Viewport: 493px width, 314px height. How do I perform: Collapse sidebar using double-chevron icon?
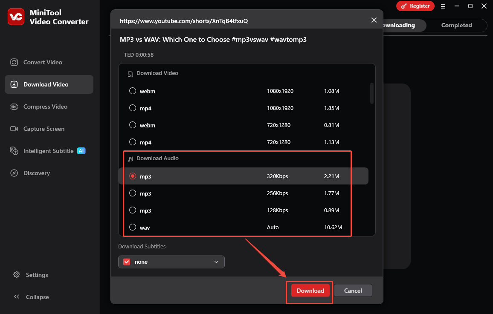click(x=17, y=297)
